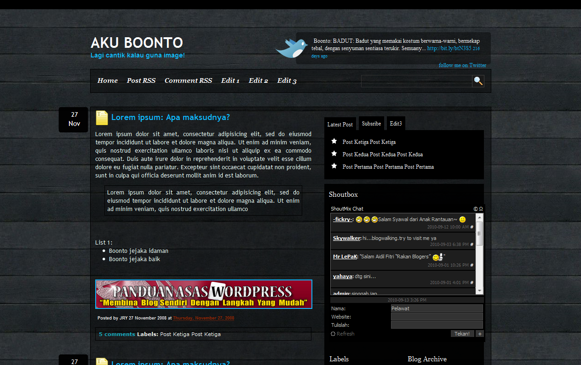581x365 pixels.
Task: Click the shoutbox scrollbar thumb
Action: tap(479, 234)
